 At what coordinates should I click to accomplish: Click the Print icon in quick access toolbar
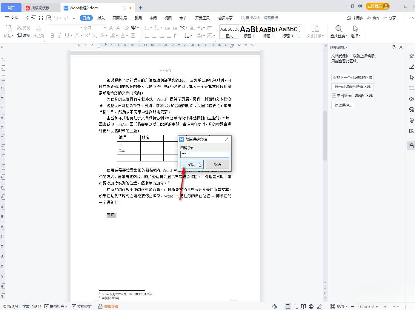41,18
